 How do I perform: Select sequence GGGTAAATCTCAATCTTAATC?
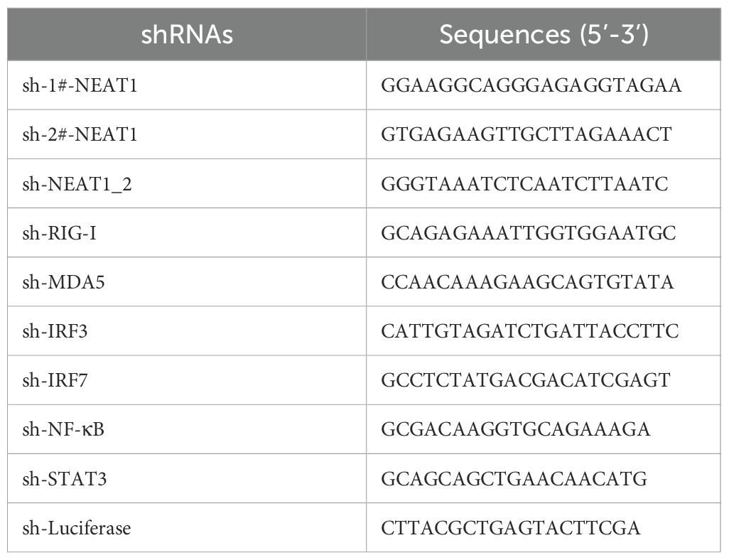524,184
